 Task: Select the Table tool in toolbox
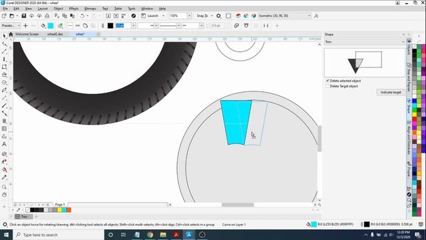[x=4, y=129]
